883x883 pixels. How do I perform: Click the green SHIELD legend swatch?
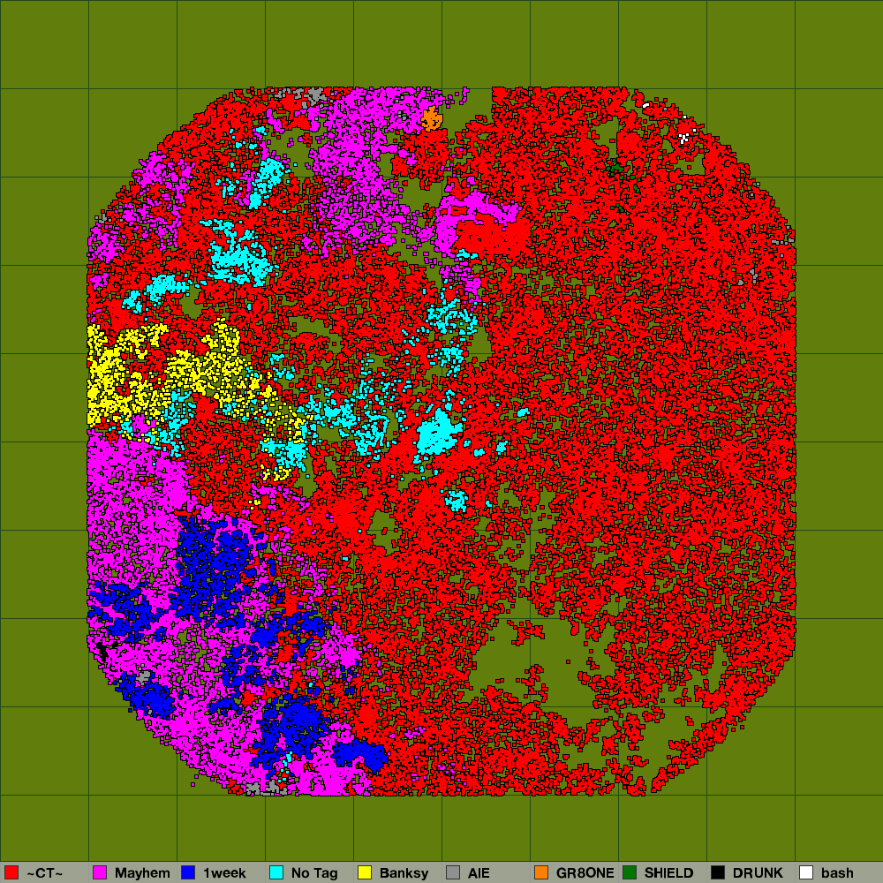[630, 872]
